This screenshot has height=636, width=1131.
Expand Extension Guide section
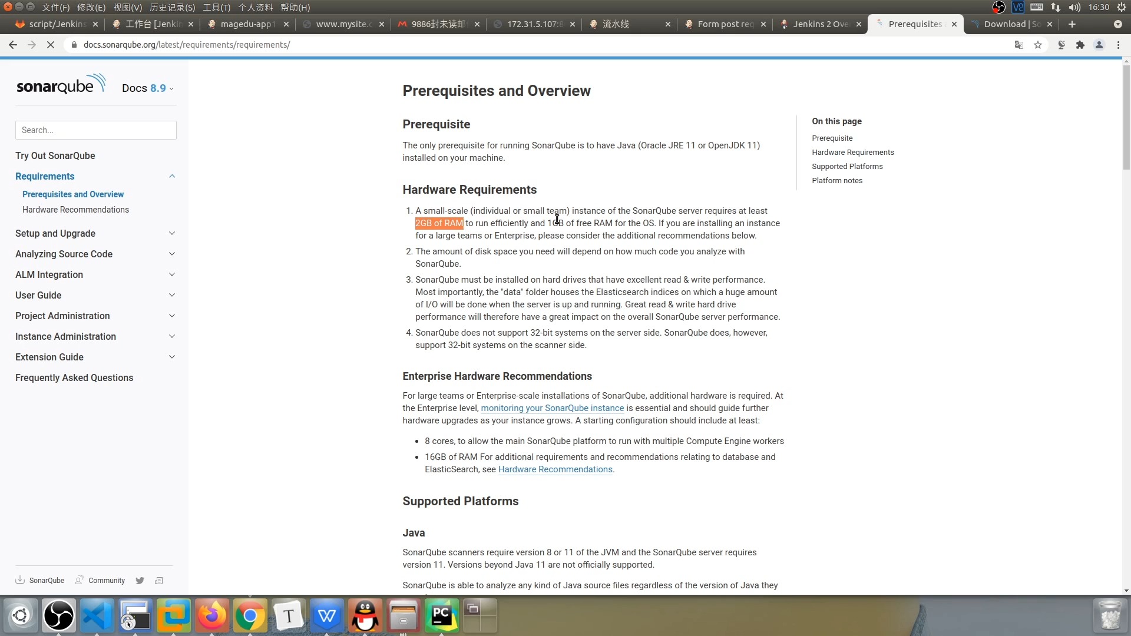[172, 357]
